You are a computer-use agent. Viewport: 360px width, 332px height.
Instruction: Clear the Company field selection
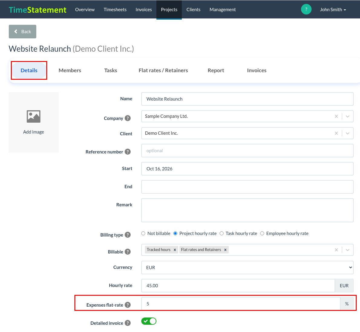click(336, 116)
